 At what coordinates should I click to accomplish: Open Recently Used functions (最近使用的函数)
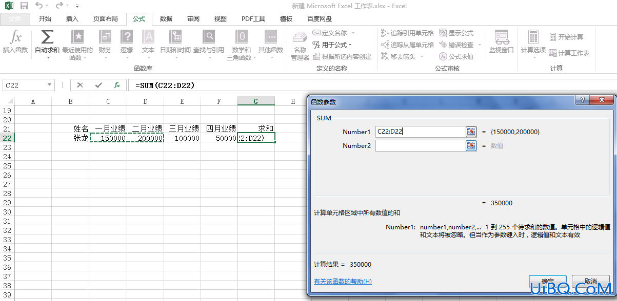point(77,45)
